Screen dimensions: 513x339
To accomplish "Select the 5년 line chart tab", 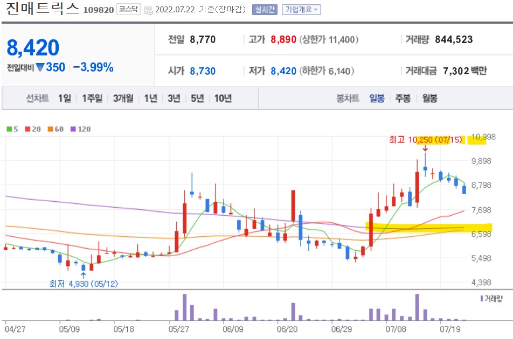I will [x=197, y=98].
